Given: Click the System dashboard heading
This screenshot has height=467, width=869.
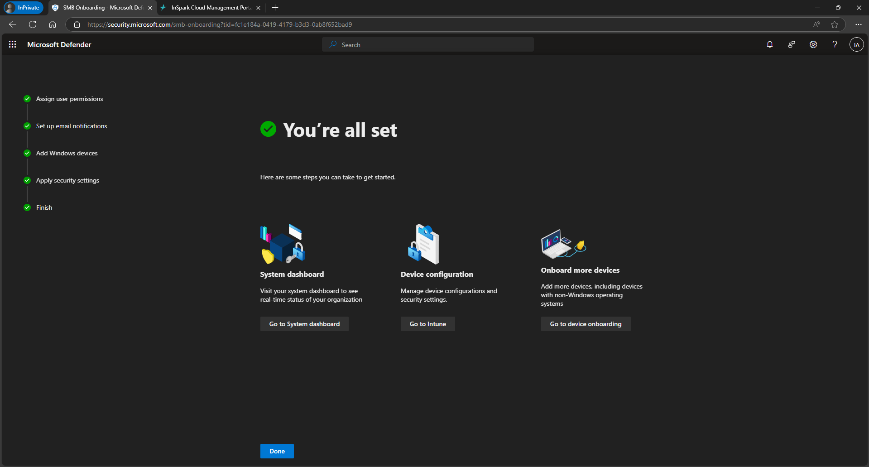Looking at the screenshot, I should click(x=292, y=274).
